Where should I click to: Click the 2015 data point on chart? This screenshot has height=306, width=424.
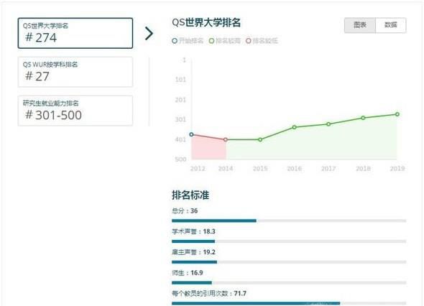[260, 139]
